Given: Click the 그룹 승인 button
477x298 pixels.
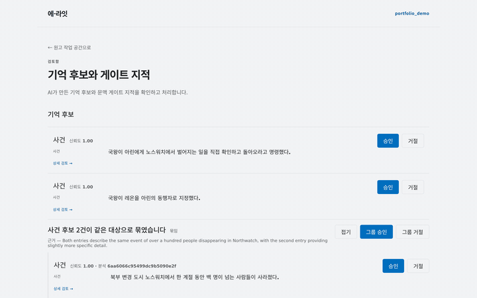Looking at the screenshot, I should pos(376,232).
